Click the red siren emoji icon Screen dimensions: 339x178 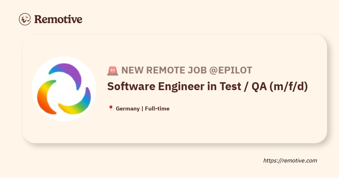[x=113, y=71]
